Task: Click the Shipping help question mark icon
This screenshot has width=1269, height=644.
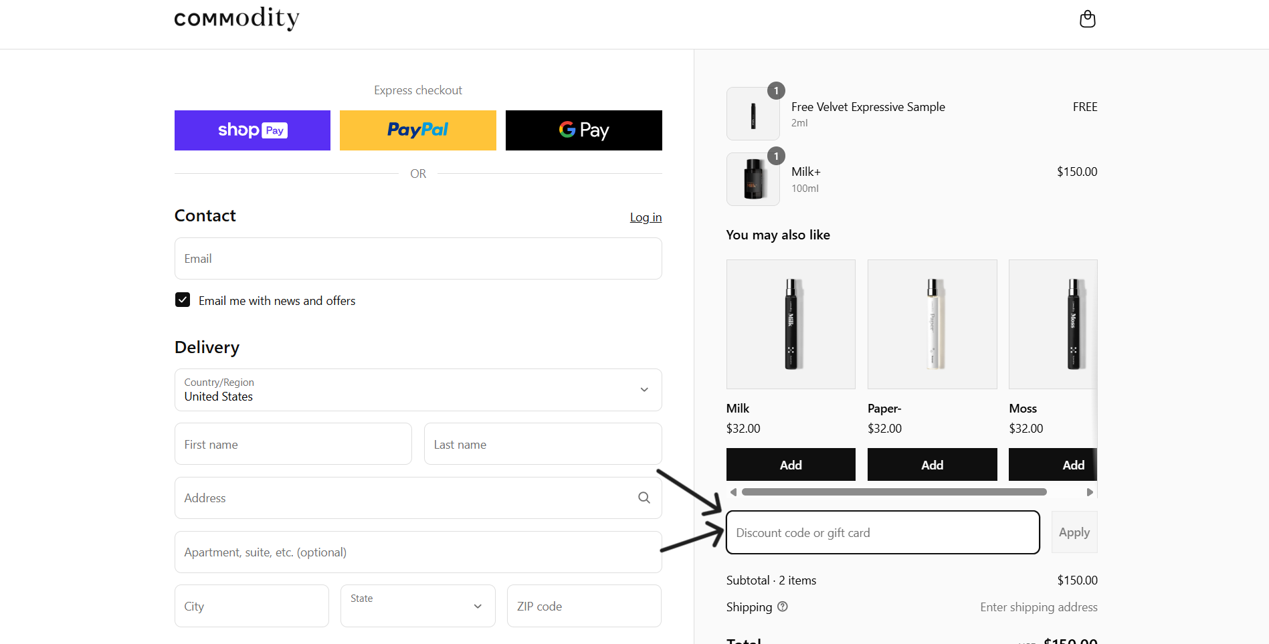Action: (x=783, y=607)
